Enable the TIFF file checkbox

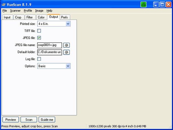(39, 31)
